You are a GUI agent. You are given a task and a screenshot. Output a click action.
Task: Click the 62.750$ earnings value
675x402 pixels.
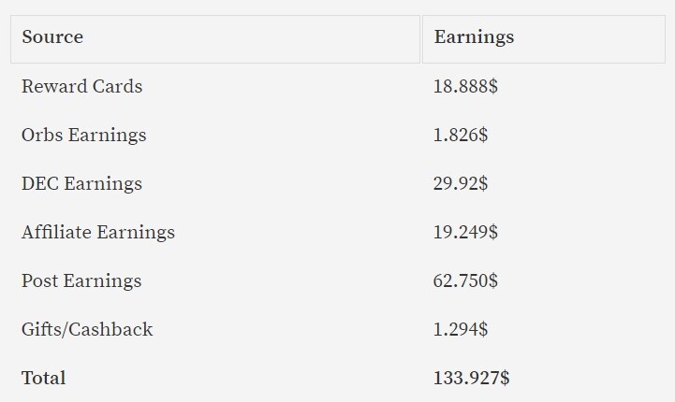coord(465,280)
